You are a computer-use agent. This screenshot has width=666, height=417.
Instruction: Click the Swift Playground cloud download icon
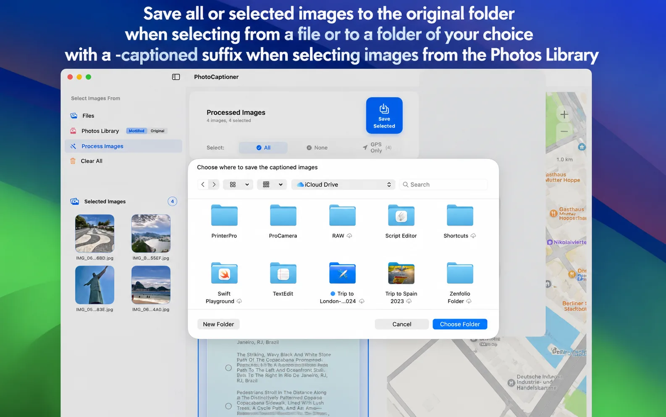pos(239,301)
